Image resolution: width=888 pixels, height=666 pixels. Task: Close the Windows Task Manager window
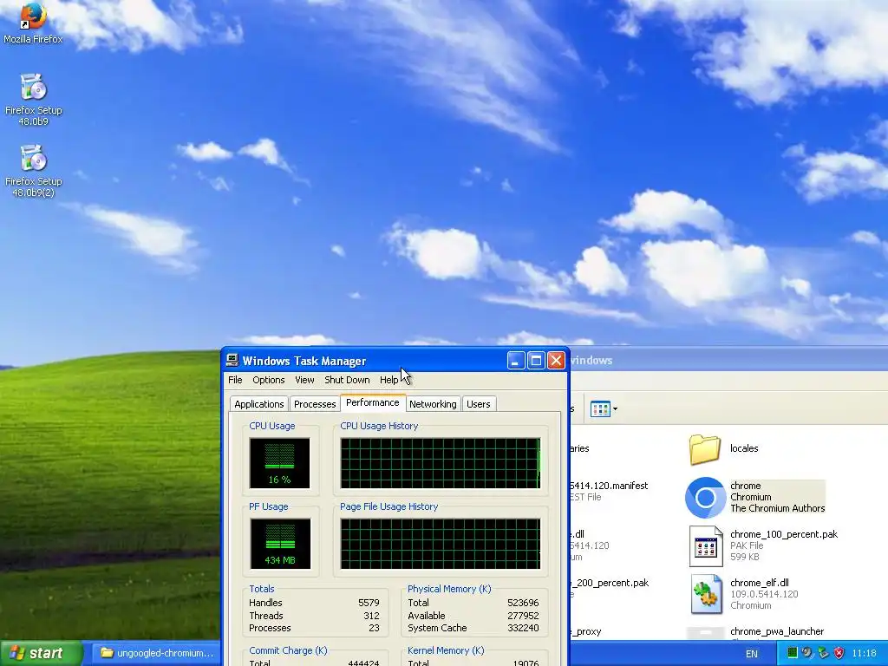point(556,360)
